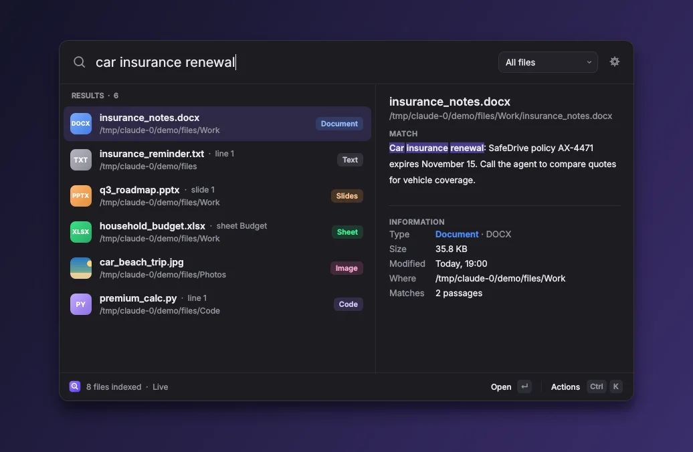This screenshot has width=693, height=452.
Task: Open the Actions menu in footer
Action: pos(565,387)
